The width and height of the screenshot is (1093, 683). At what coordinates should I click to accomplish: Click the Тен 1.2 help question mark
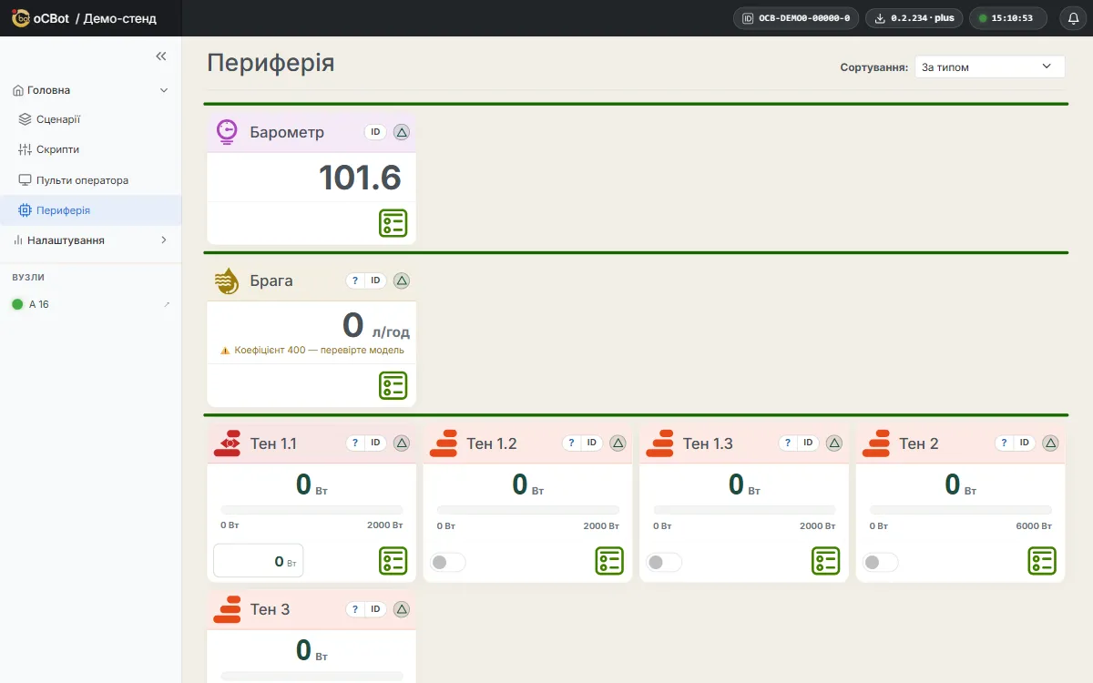[571, 443]
